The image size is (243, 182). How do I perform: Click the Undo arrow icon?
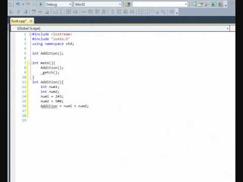[18, 4]
